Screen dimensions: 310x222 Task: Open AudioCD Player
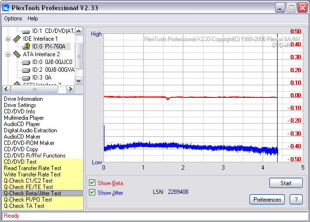pyautogui.click(x=22, y=124)
